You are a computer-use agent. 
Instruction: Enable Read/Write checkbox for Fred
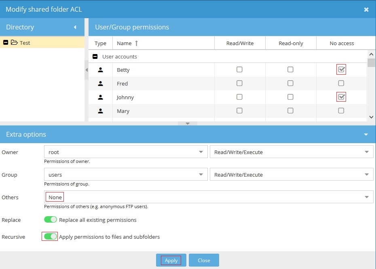[239, 83]
